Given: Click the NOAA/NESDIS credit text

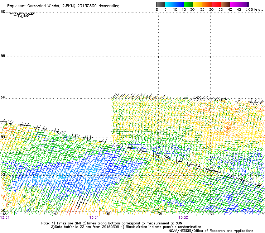Looking at the screenshot, I should point(211,231).
